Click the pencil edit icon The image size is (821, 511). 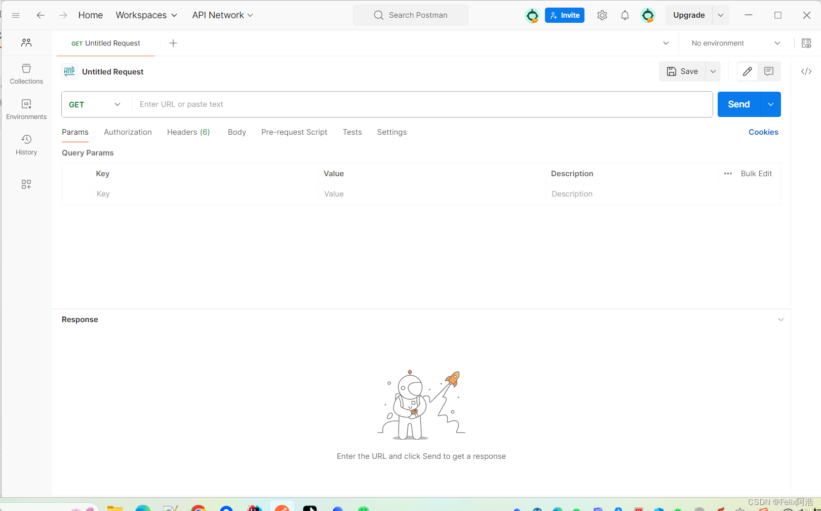tap(748, 71)
